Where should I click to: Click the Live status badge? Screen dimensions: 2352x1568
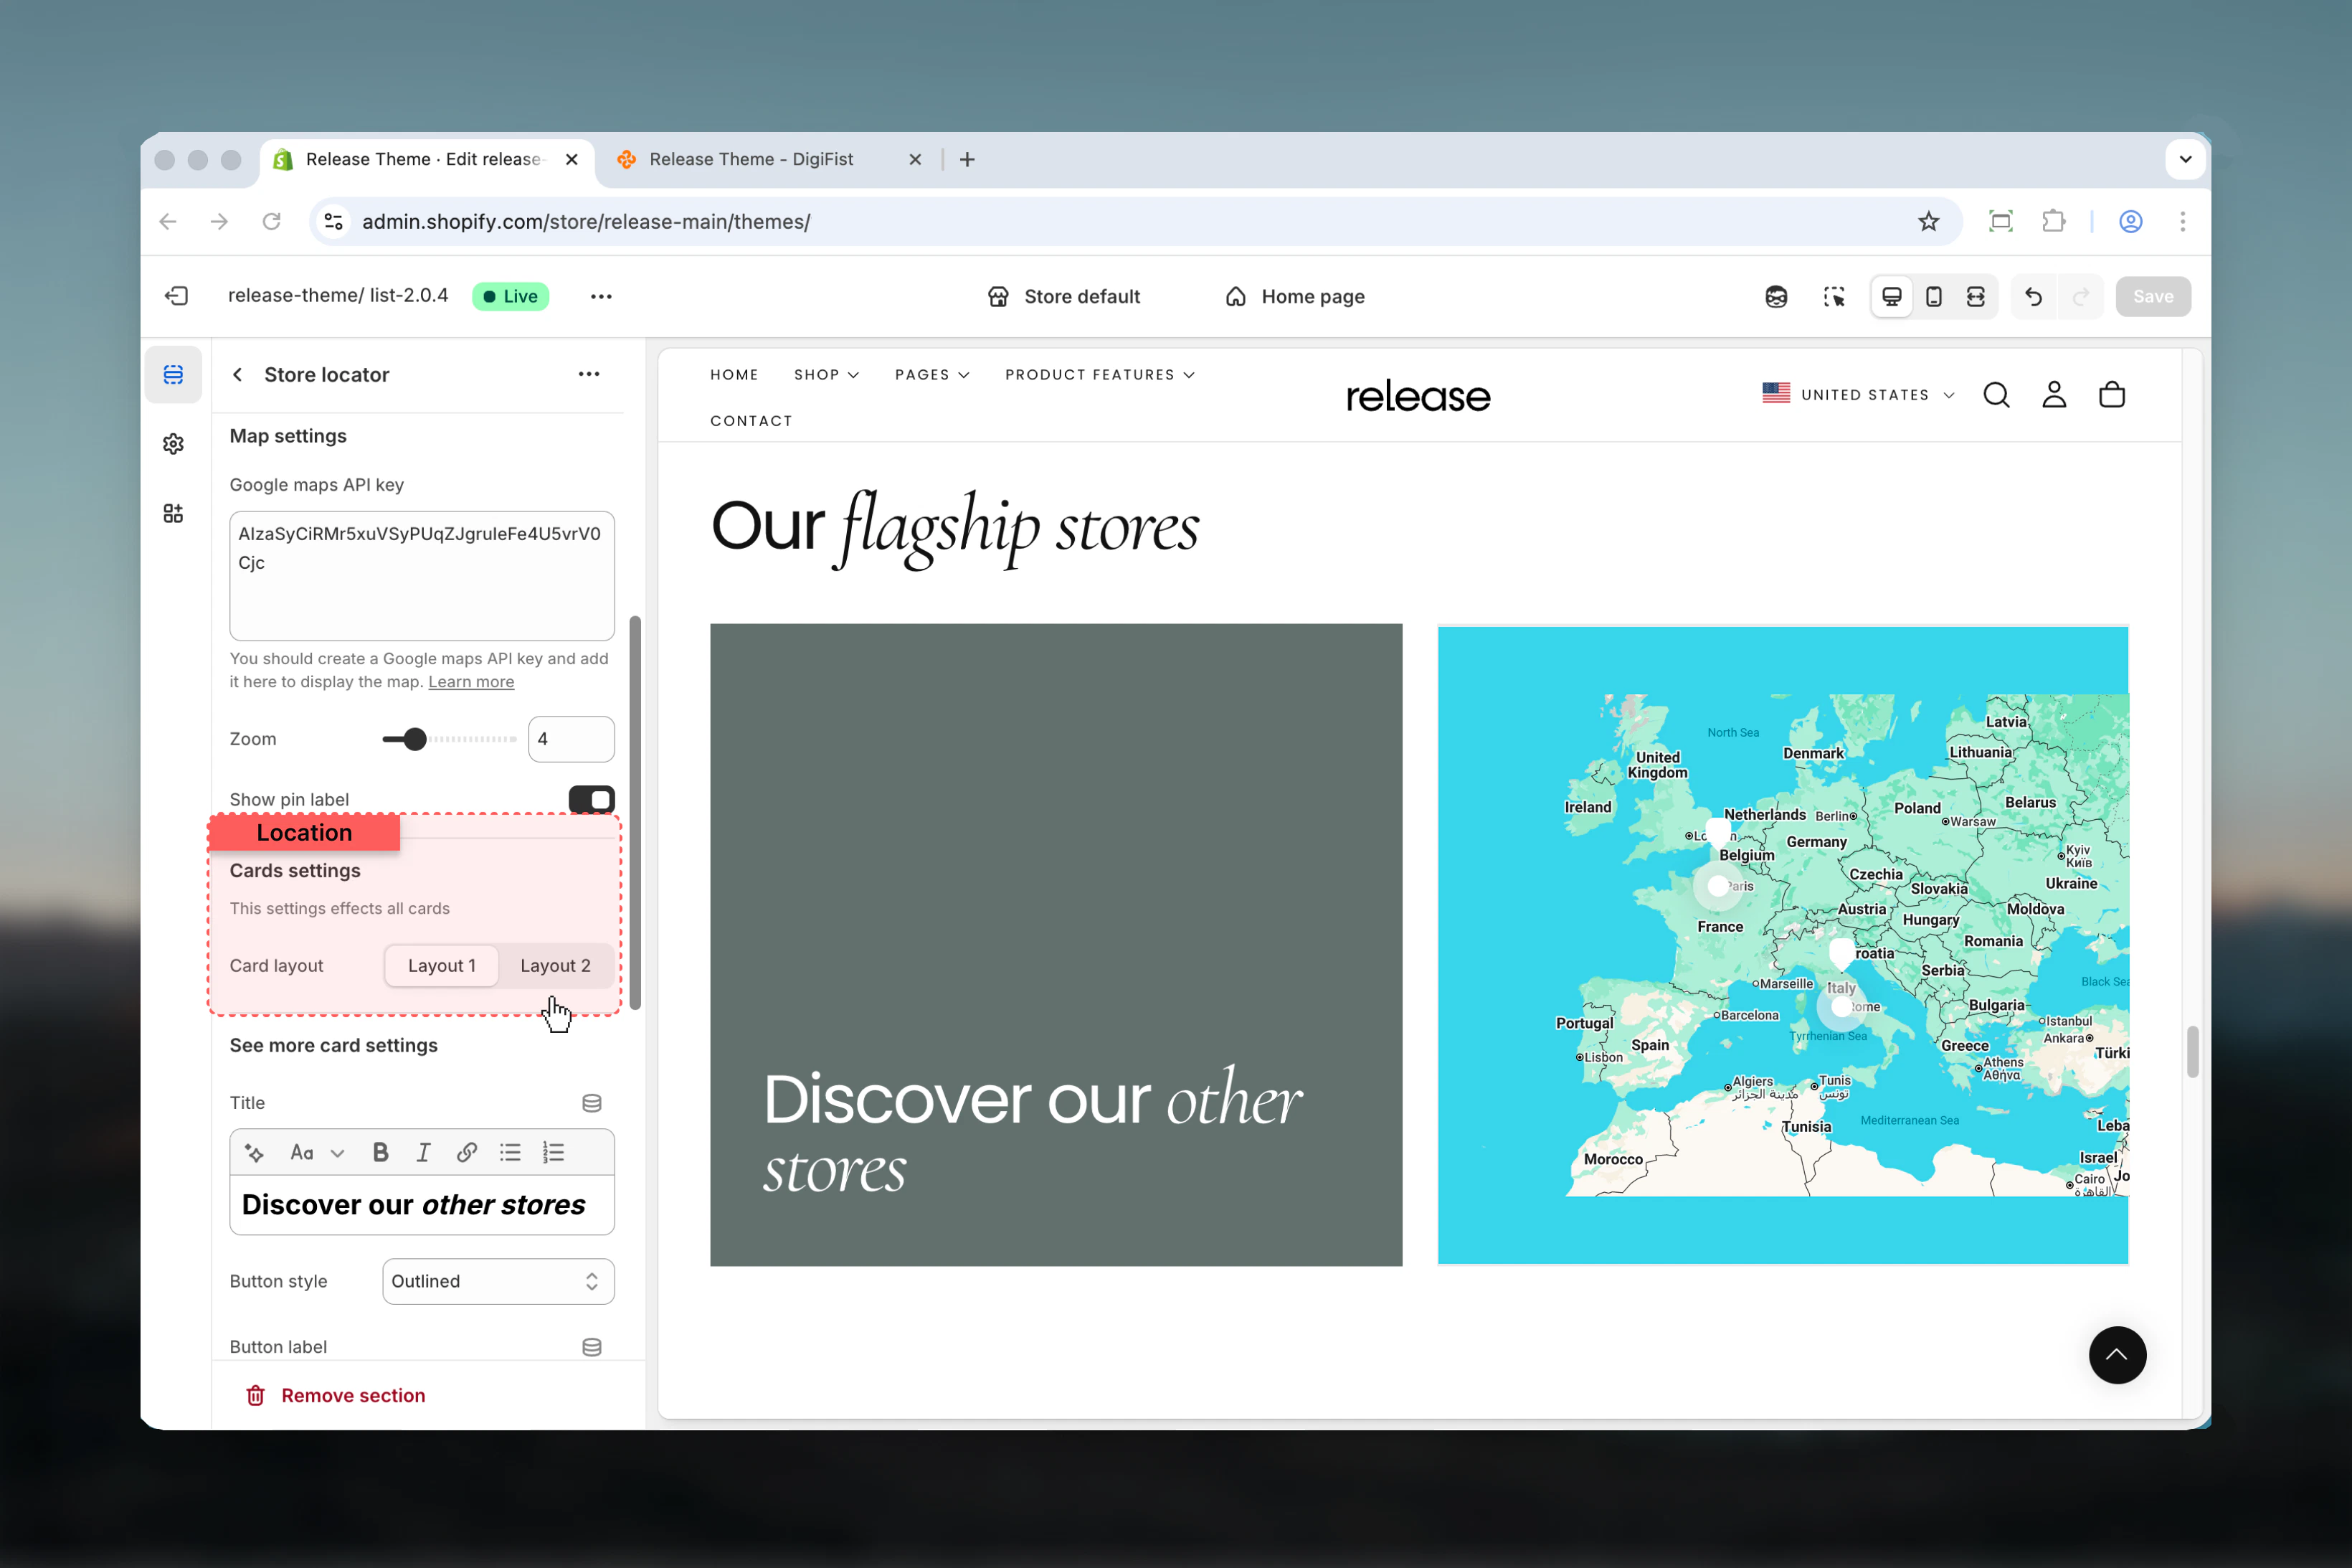510,296
